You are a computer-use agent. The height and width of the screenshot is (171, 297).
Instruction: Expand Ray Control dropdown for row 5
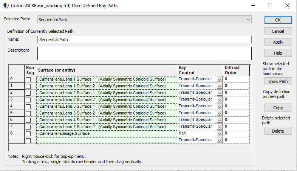220,113
